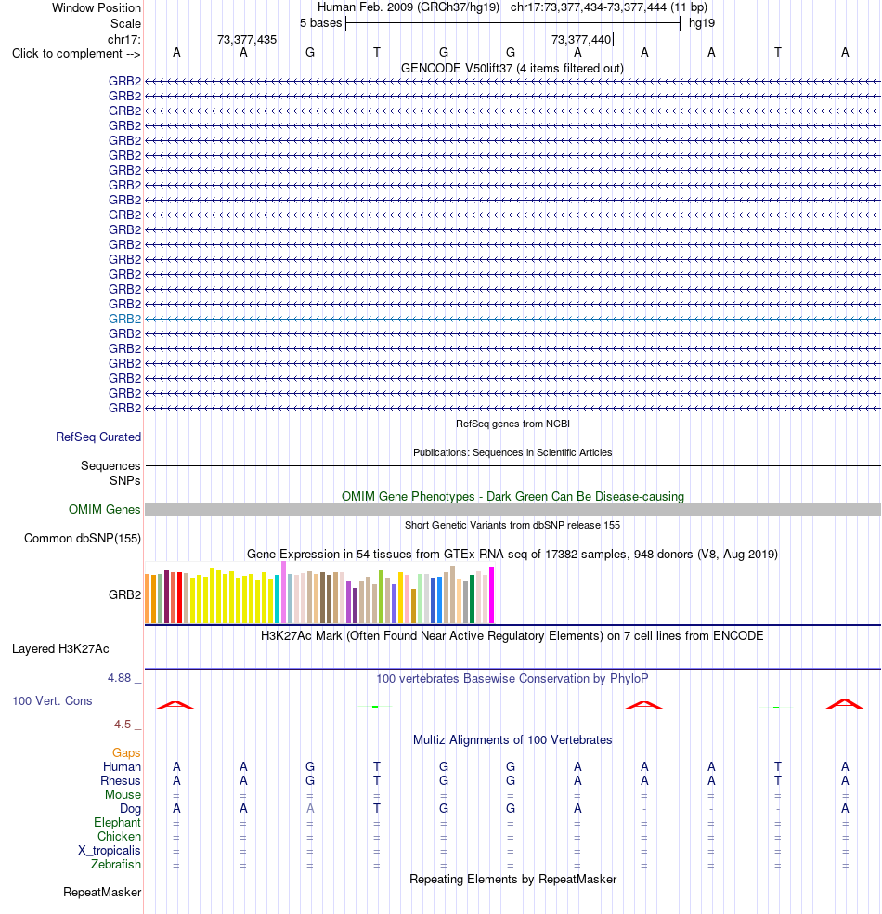Click the Zebrafish species label
The image size is (882, 914).
[x=116, y=865]
